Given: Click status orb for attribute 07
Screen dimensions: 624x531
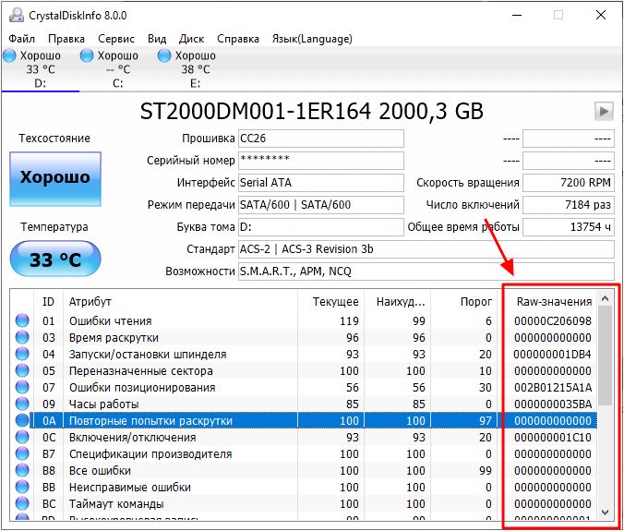Looking at the screenshot, I should click(22, 387).
